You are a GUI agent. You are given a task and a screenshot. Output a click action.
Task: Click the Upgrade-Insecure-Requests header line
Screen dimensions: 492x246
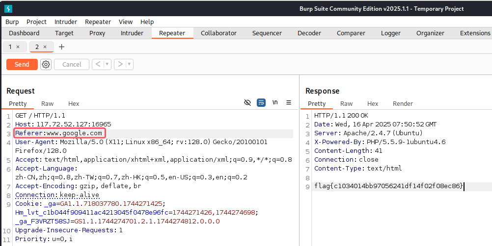pos(69,230)
